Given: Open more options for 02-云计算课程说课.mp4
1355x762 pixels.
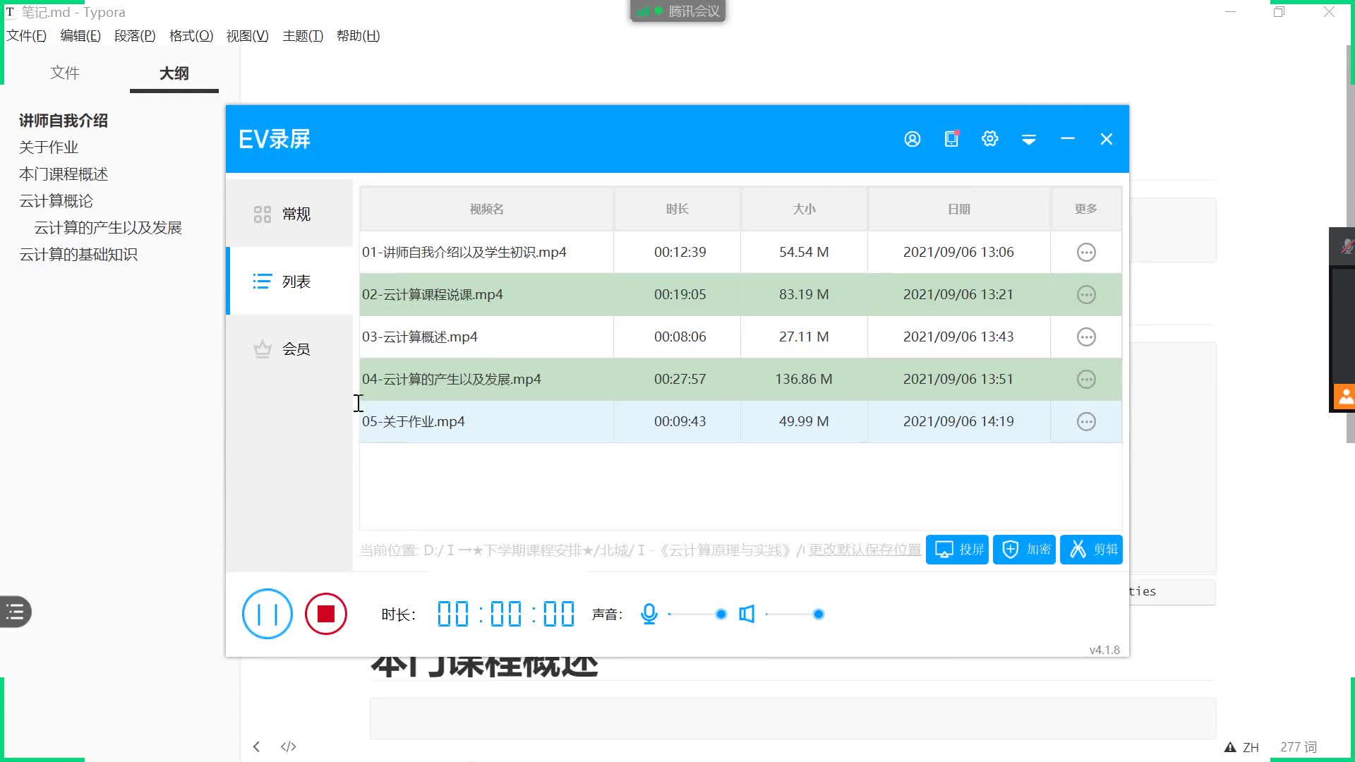Looking at the screenshot, I should [1086, 294].
